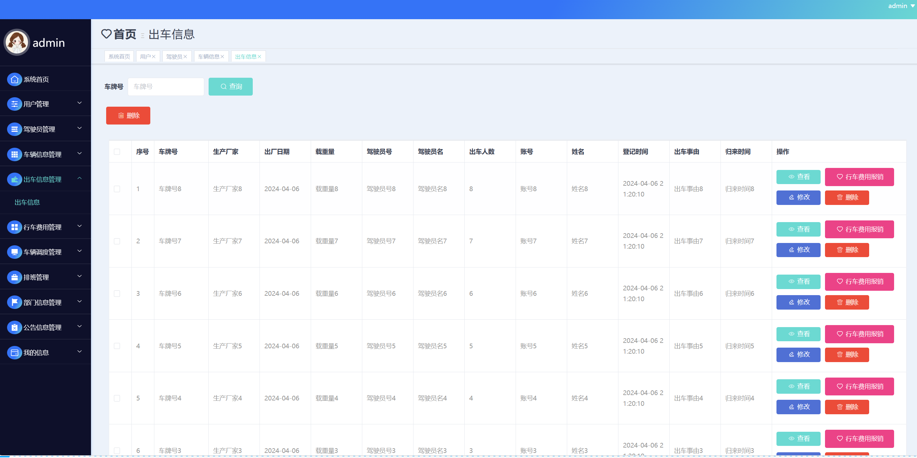Check the select-all checkbox in table header
This screenshot has width=917, height=458.
point(117,152)
